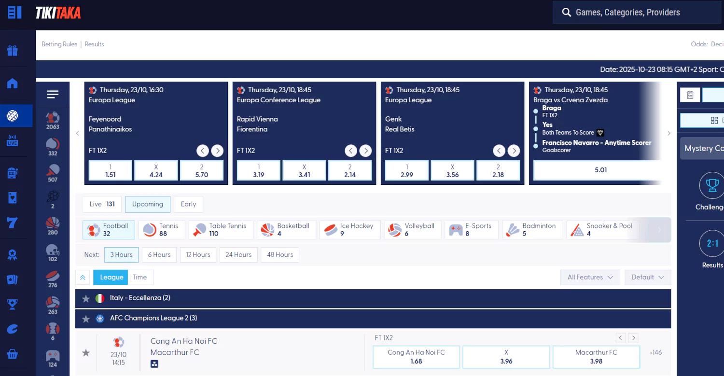
Task: Toggle the main menu icon beside TIKITAKA logo
Action: coord(14,13)
